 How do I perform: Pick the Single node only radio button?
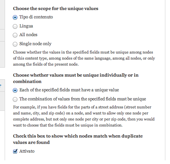coord(15,44)
